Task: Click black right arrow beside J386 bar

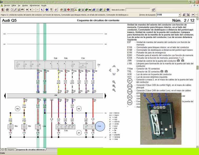Action: (105, 96)
